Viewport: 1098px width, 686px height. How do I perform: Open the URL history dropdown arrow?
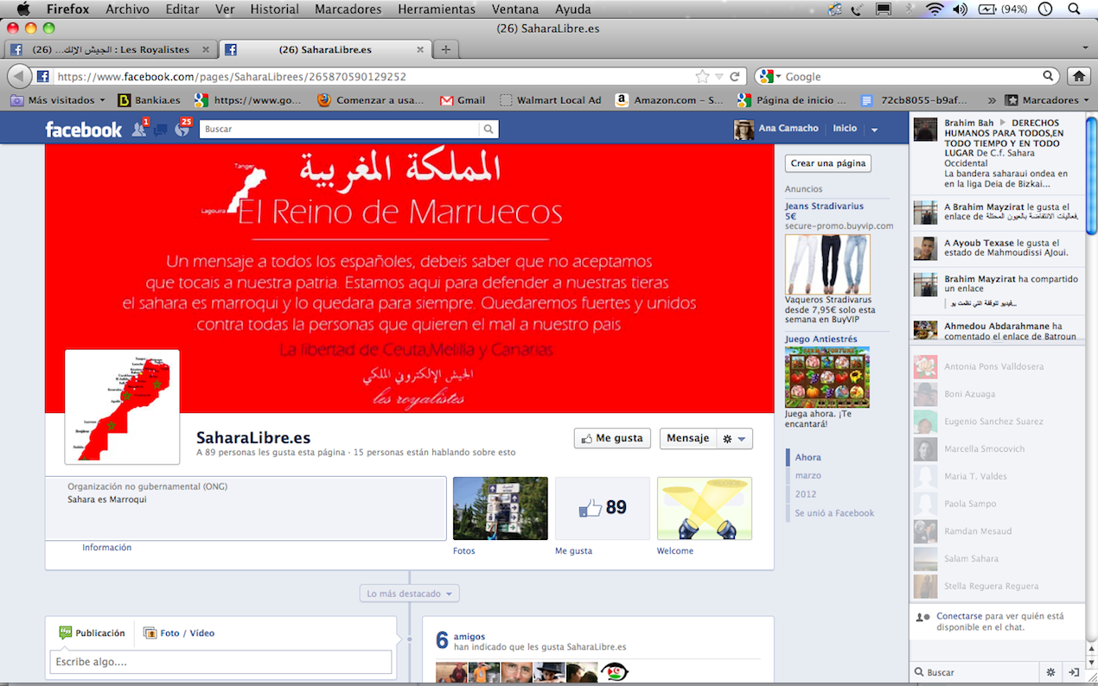(x=719, y=76)
